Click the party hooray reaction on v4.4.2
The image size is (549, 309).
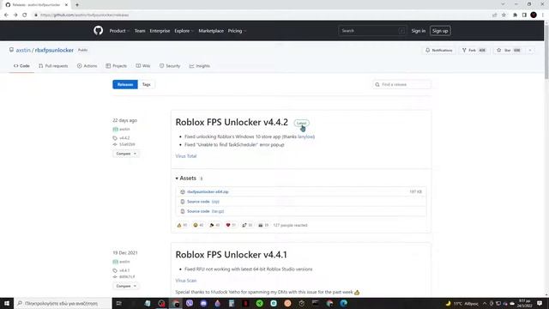tap(214, 225)
